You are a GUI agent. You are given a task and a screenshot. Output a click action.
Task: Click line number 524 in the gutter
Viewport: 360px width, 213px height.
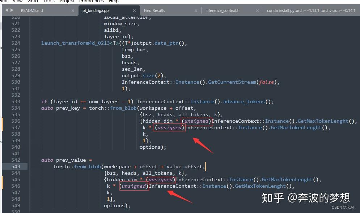[16, 43]
